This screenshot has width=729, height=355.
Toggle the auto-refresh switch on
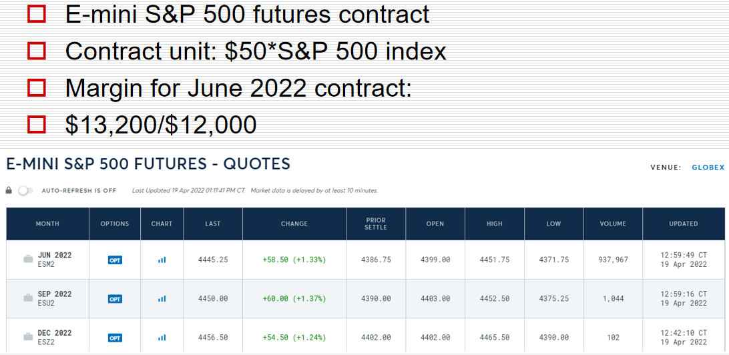(x=25, y=190)
